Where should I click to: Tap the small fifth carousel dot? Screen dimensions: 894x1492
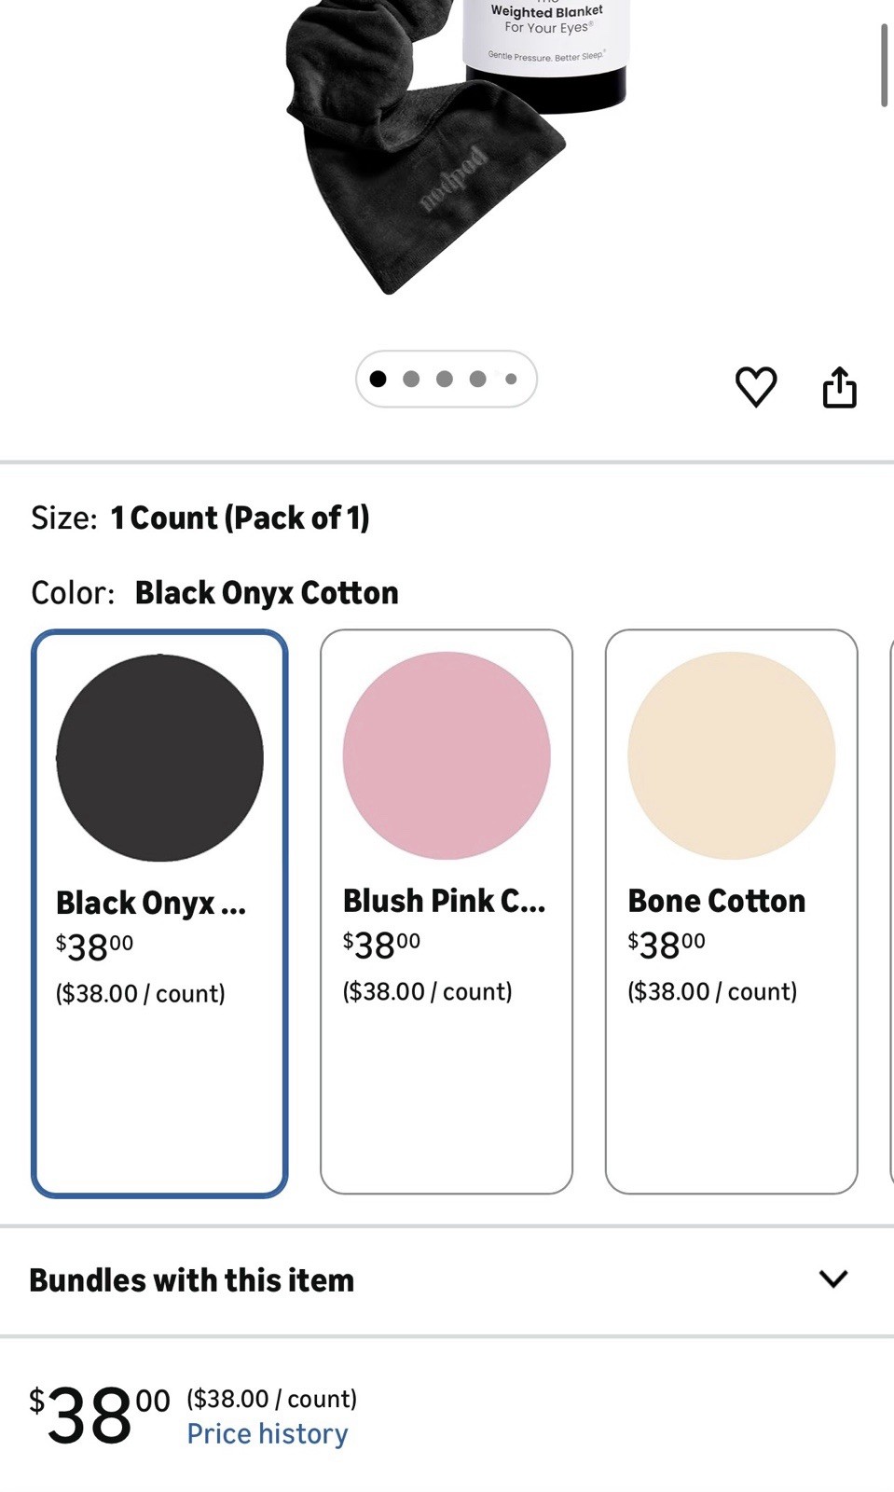click(511, 379)
